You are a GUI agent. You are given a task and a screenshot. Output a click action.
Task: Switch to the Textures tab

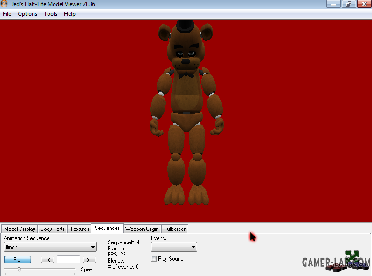[79, 229]
